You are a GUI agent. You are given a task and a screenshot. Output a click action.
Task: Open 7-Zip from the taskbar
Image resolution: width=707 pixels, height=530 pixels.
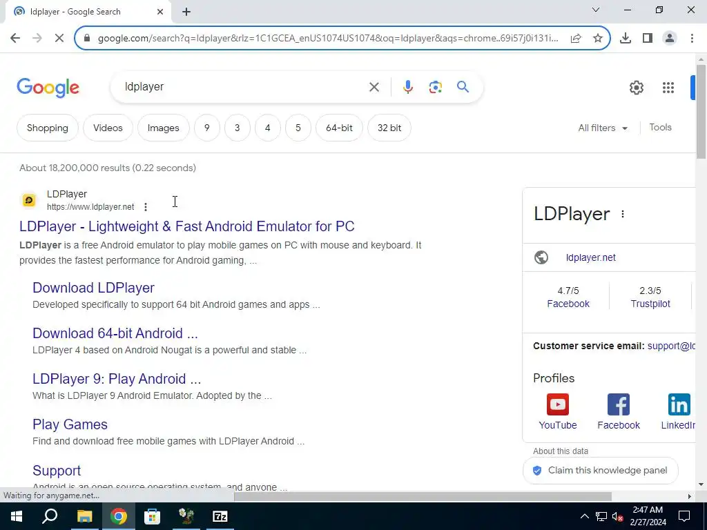pyautogui.click(x=220, y=516)
